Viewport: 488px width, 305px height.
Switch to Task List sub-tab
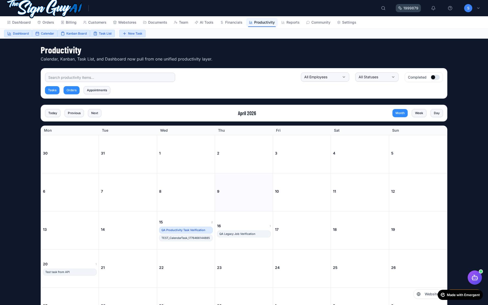(102, 34)
